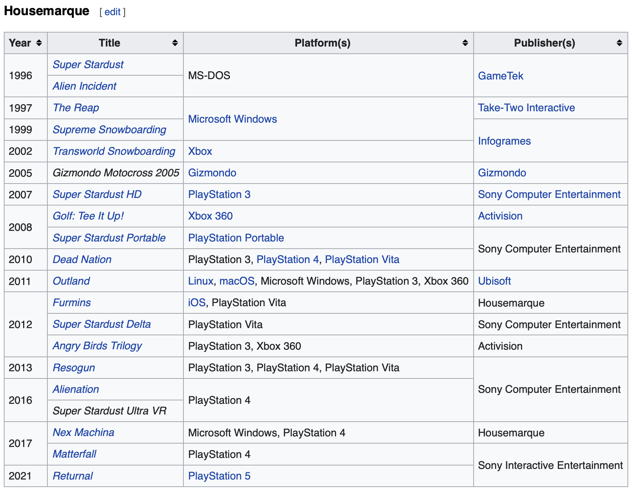Open the Super Stardust HD link
Viewport: 632px width, 492px height.
pos(97,194)
